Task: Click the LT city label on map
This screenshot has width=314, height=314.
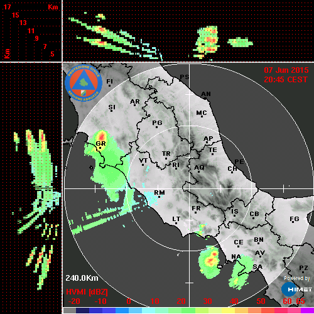Action: [176, 219]
